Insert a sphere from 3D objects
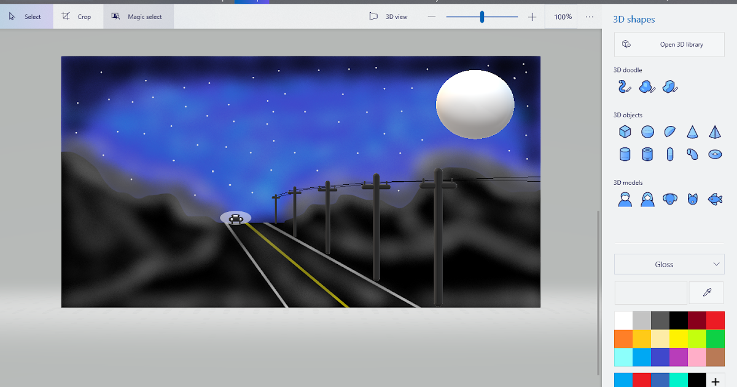The width and height of the screenshot is (737, 387). [647, 131]
